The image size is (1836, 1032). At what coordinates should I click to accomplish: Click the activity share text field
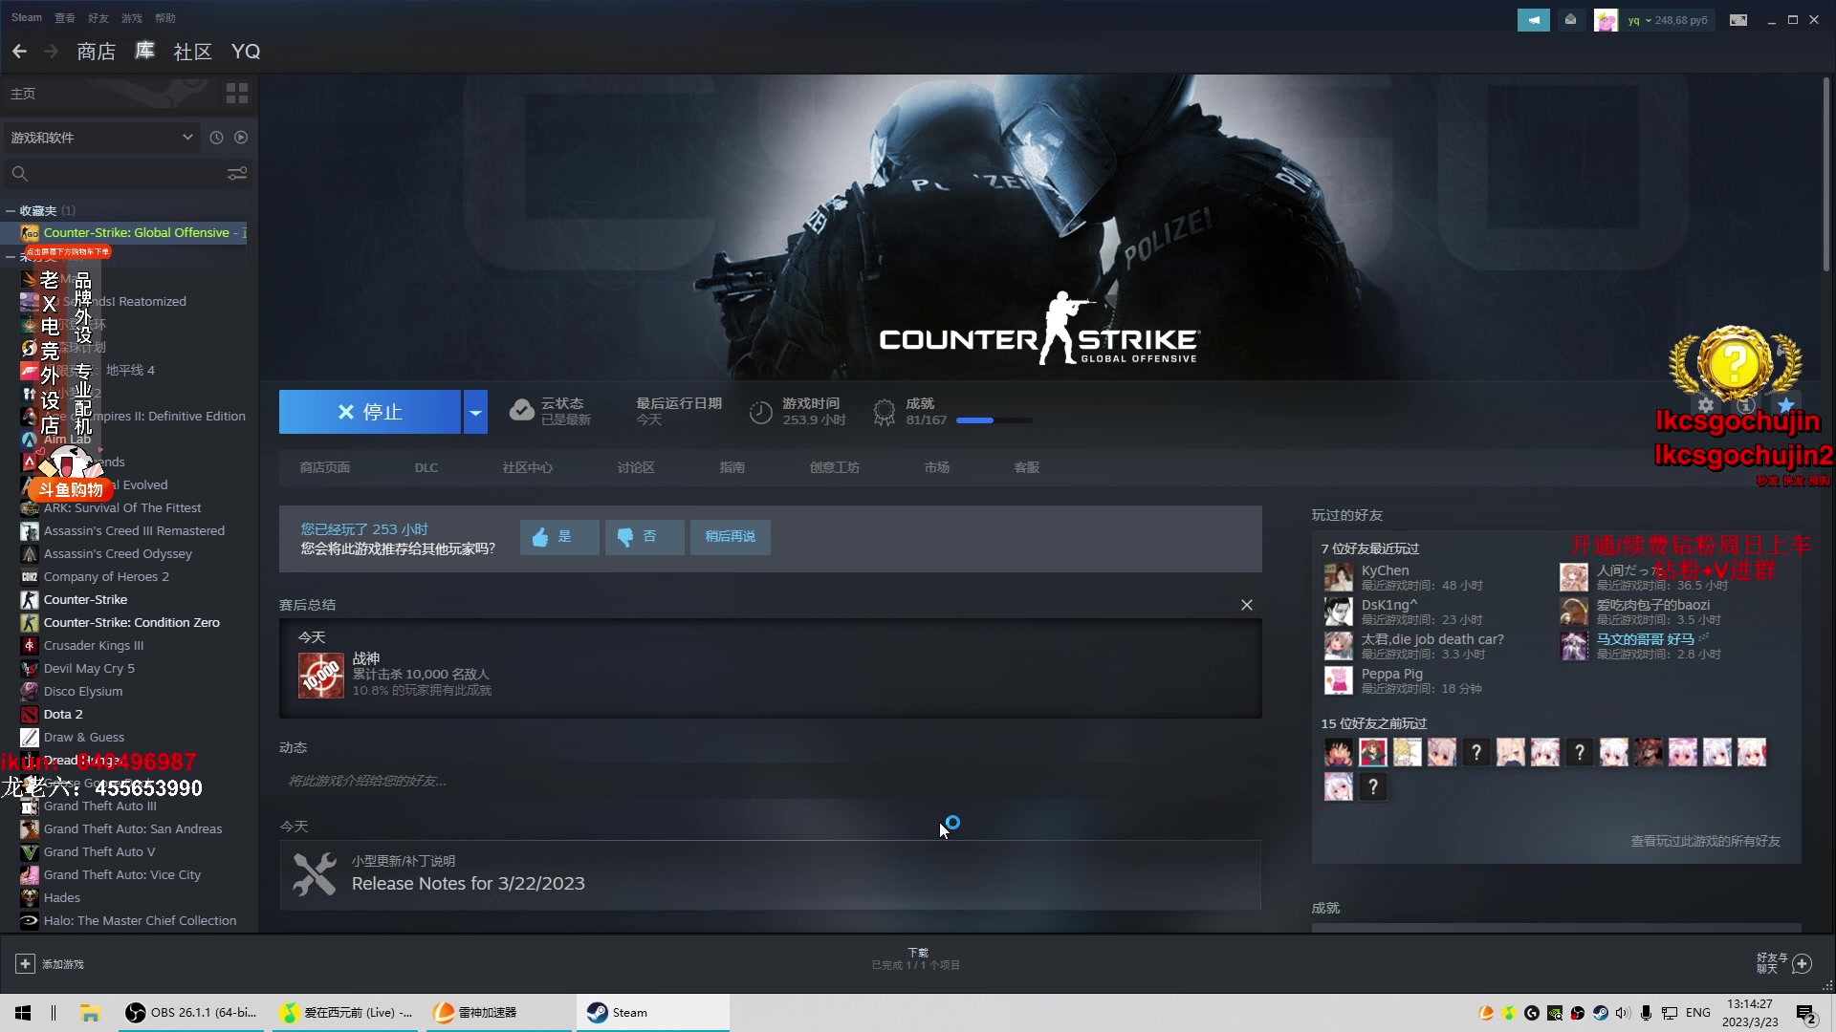(x=770, y=781)
